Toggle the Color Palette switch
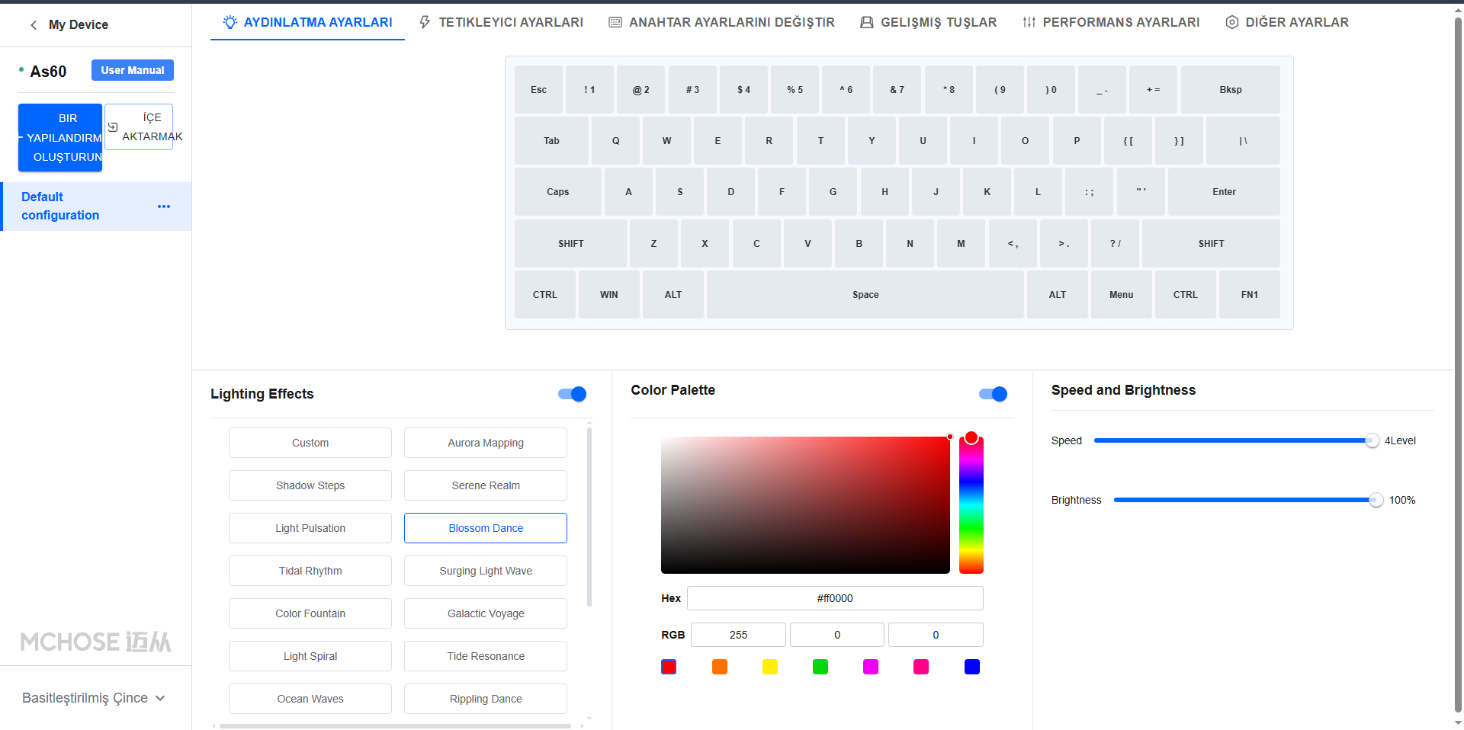This screenshot has width=1464, height=730. coord(993,394)
